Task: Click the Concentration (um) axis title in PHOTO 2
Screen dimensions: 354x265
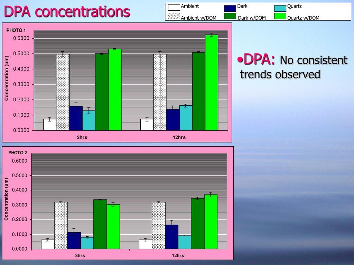Action: pyautogui.click(x=6, y=199)
